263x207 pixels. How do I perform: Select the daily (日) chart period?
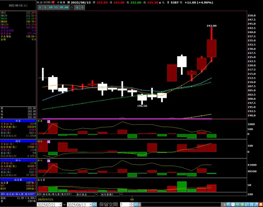[x=72, y=7]
